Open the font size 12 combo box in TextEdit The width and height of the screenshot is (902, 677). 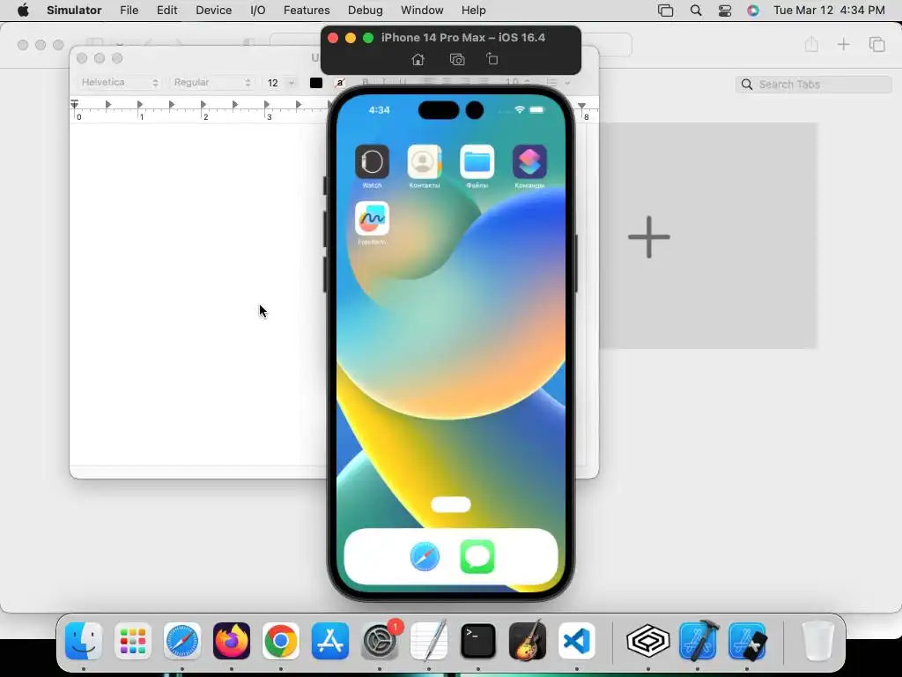[x=280, y=83]
